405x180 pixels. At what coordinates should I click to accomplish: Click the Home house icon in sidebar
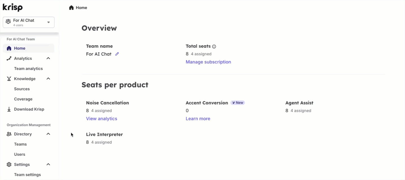(x=9, y=48)
